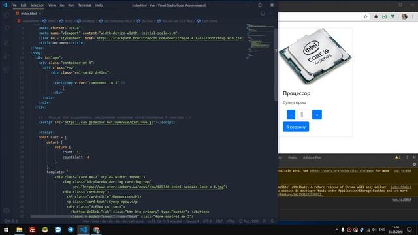Close the index.html editor tab
418x235 pixels.
40,14
